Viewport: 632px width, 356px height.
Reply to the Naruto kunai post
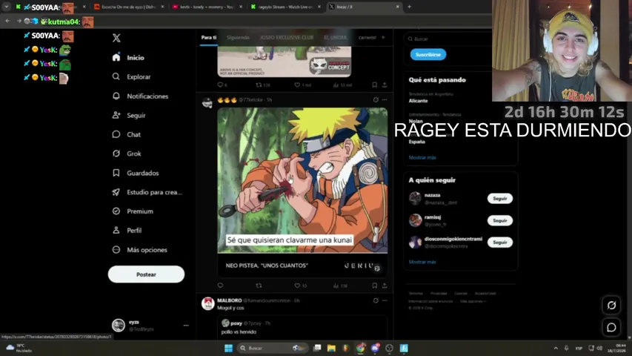click(x=221, y=286)
